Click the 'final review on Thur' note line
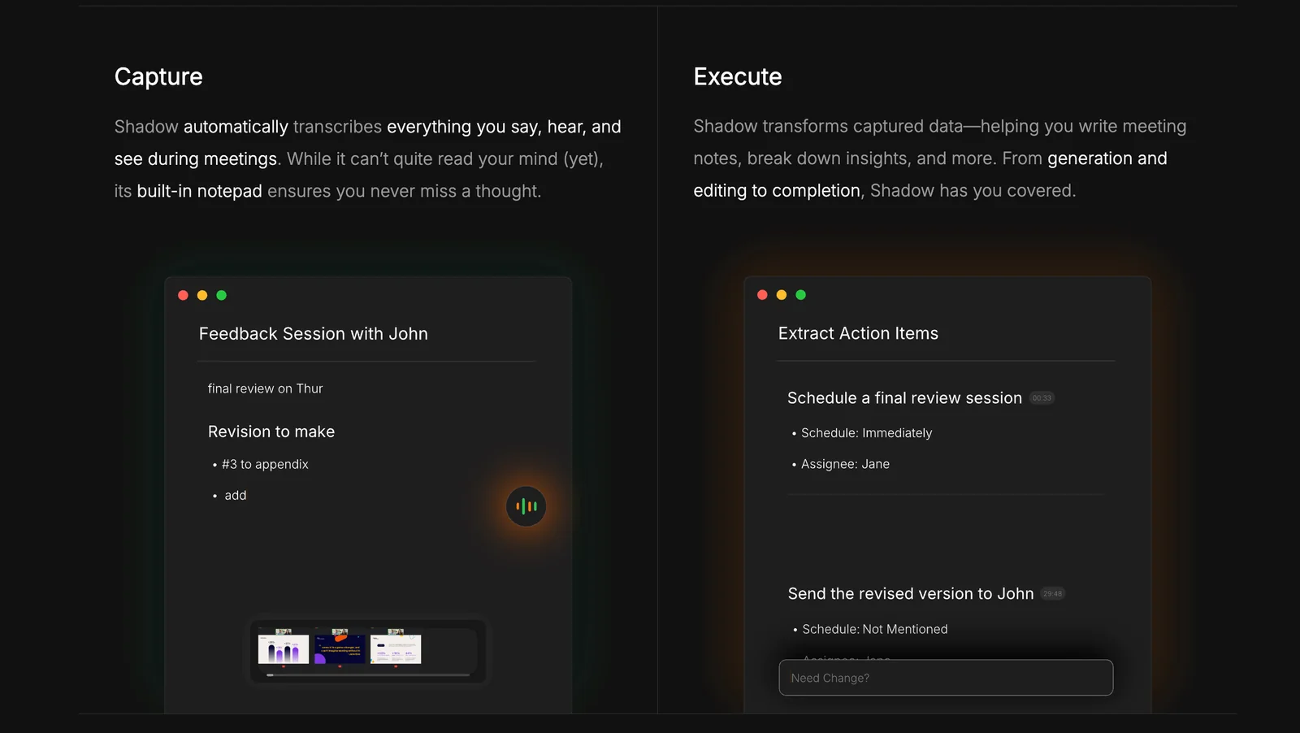This screenshot has width=1300, height=733. (265, 388)
